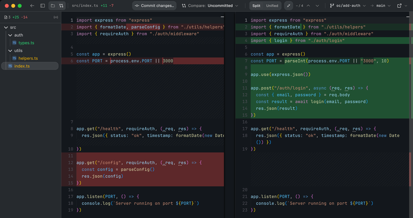Toggle the sidebar panel icon
Image resolution: width=413 pixels, height=218 pixels.
(42, 5)
